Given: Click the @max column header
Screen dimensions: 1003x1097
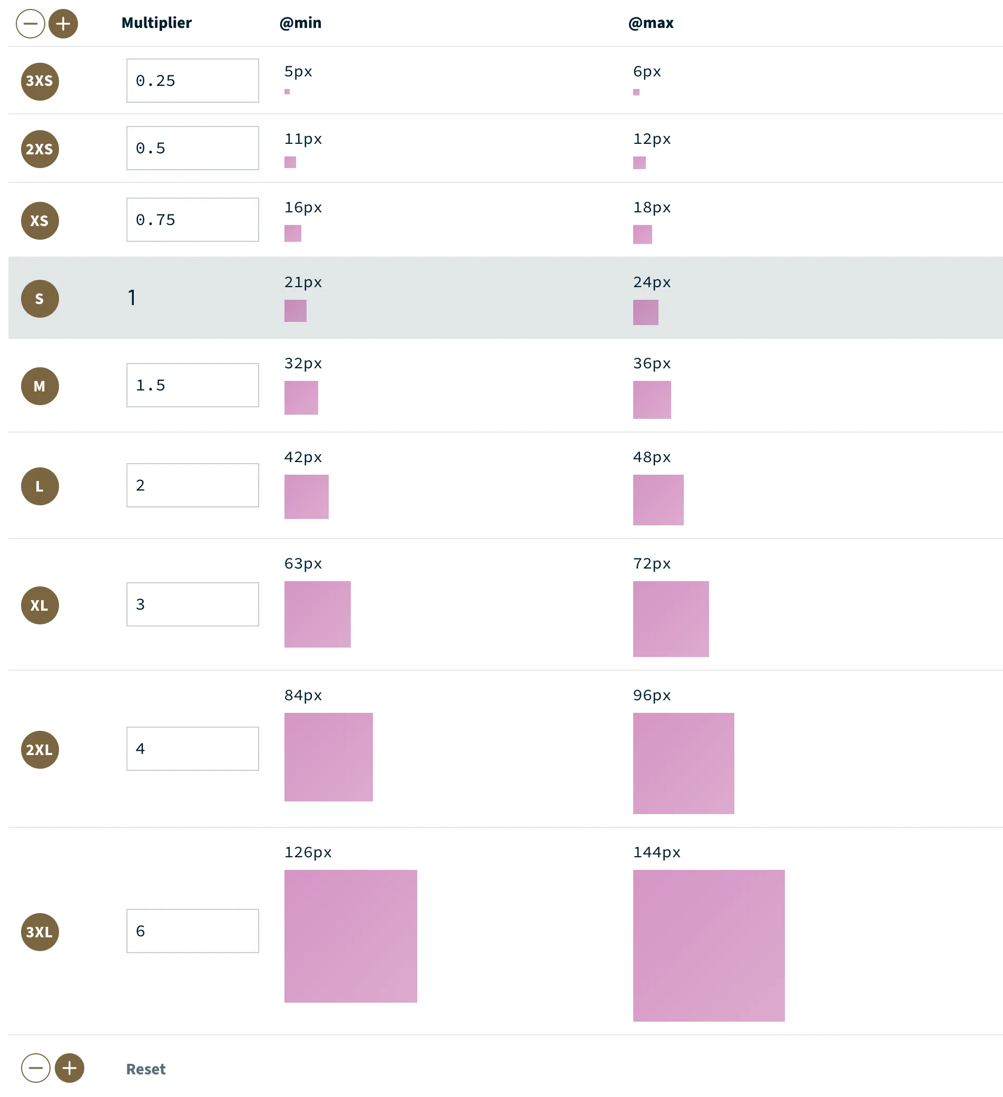Looking at the screenshot, I should (651, 23).
